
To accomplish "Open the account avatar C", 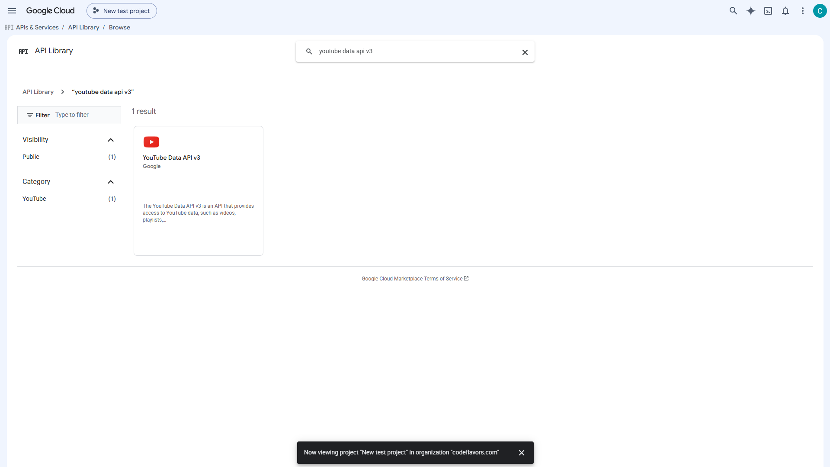I will 820,11.
